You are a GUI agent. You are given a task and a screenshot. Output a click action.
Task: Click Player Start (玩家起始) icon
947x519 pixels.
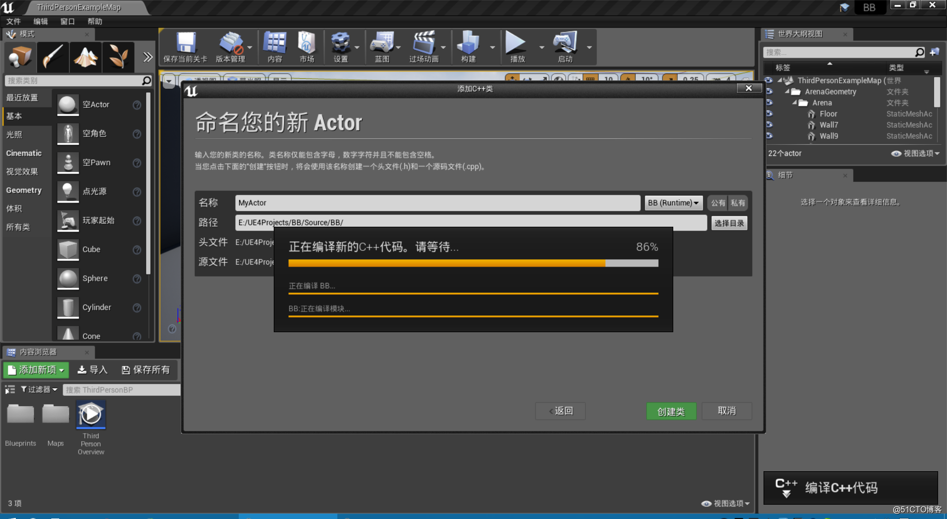[68, 220]
